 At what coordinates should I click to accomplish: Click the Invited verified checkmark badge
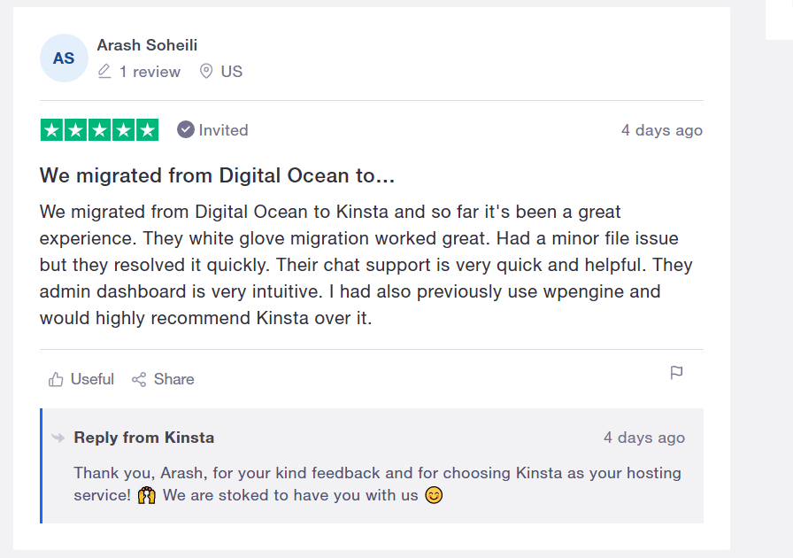(186, 129)
